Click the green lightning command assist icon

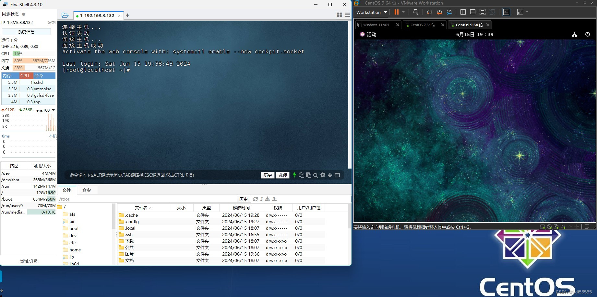294,175
